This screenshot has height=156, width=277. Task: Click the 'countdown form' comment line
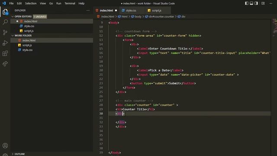(136, 31)
